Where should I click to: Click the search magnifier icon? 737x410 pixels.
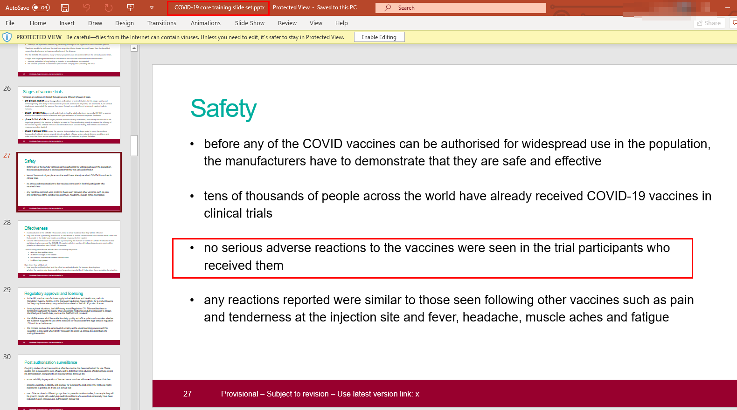pyautogui.click(x=388, y=7)
